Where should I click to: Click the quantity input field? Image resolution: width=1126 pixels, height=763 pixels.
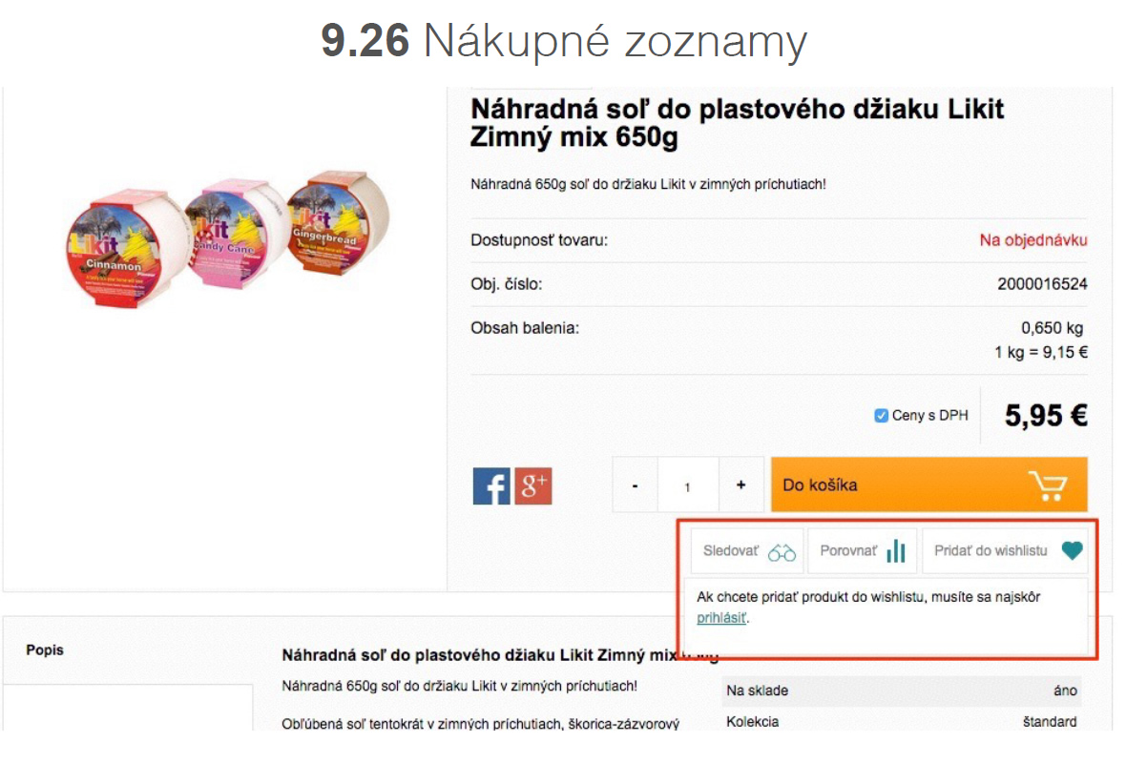(688, 486)
